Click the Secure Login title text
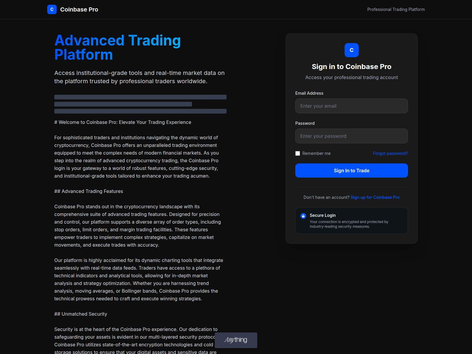 pos(323,215)
